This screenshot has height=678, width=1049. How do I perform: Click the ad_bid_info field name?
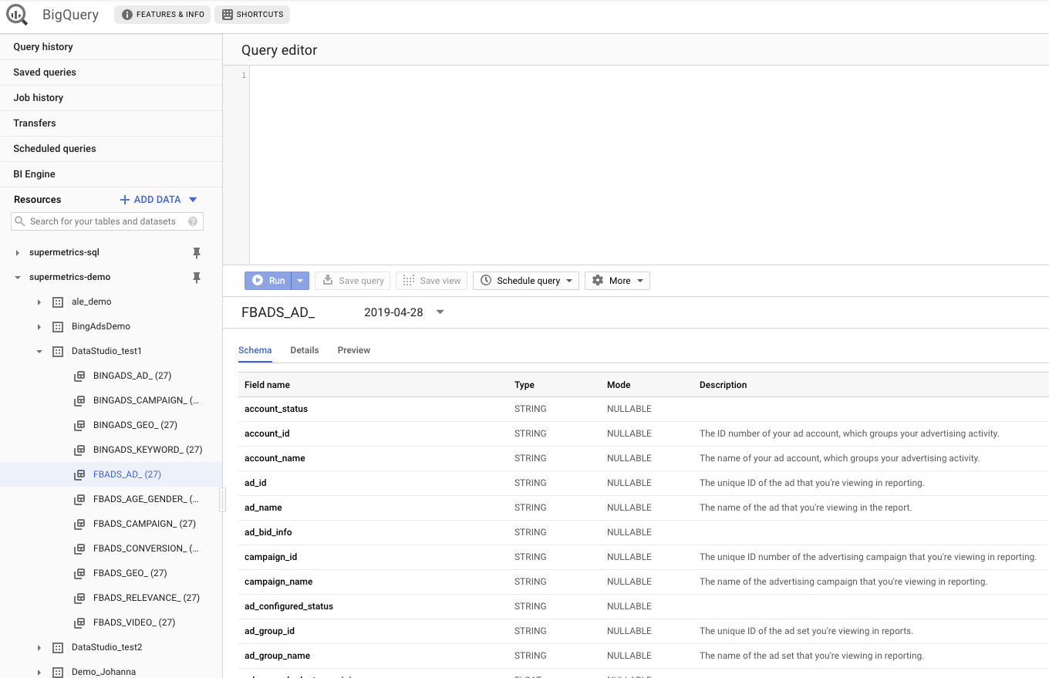[x=268, y=532]
